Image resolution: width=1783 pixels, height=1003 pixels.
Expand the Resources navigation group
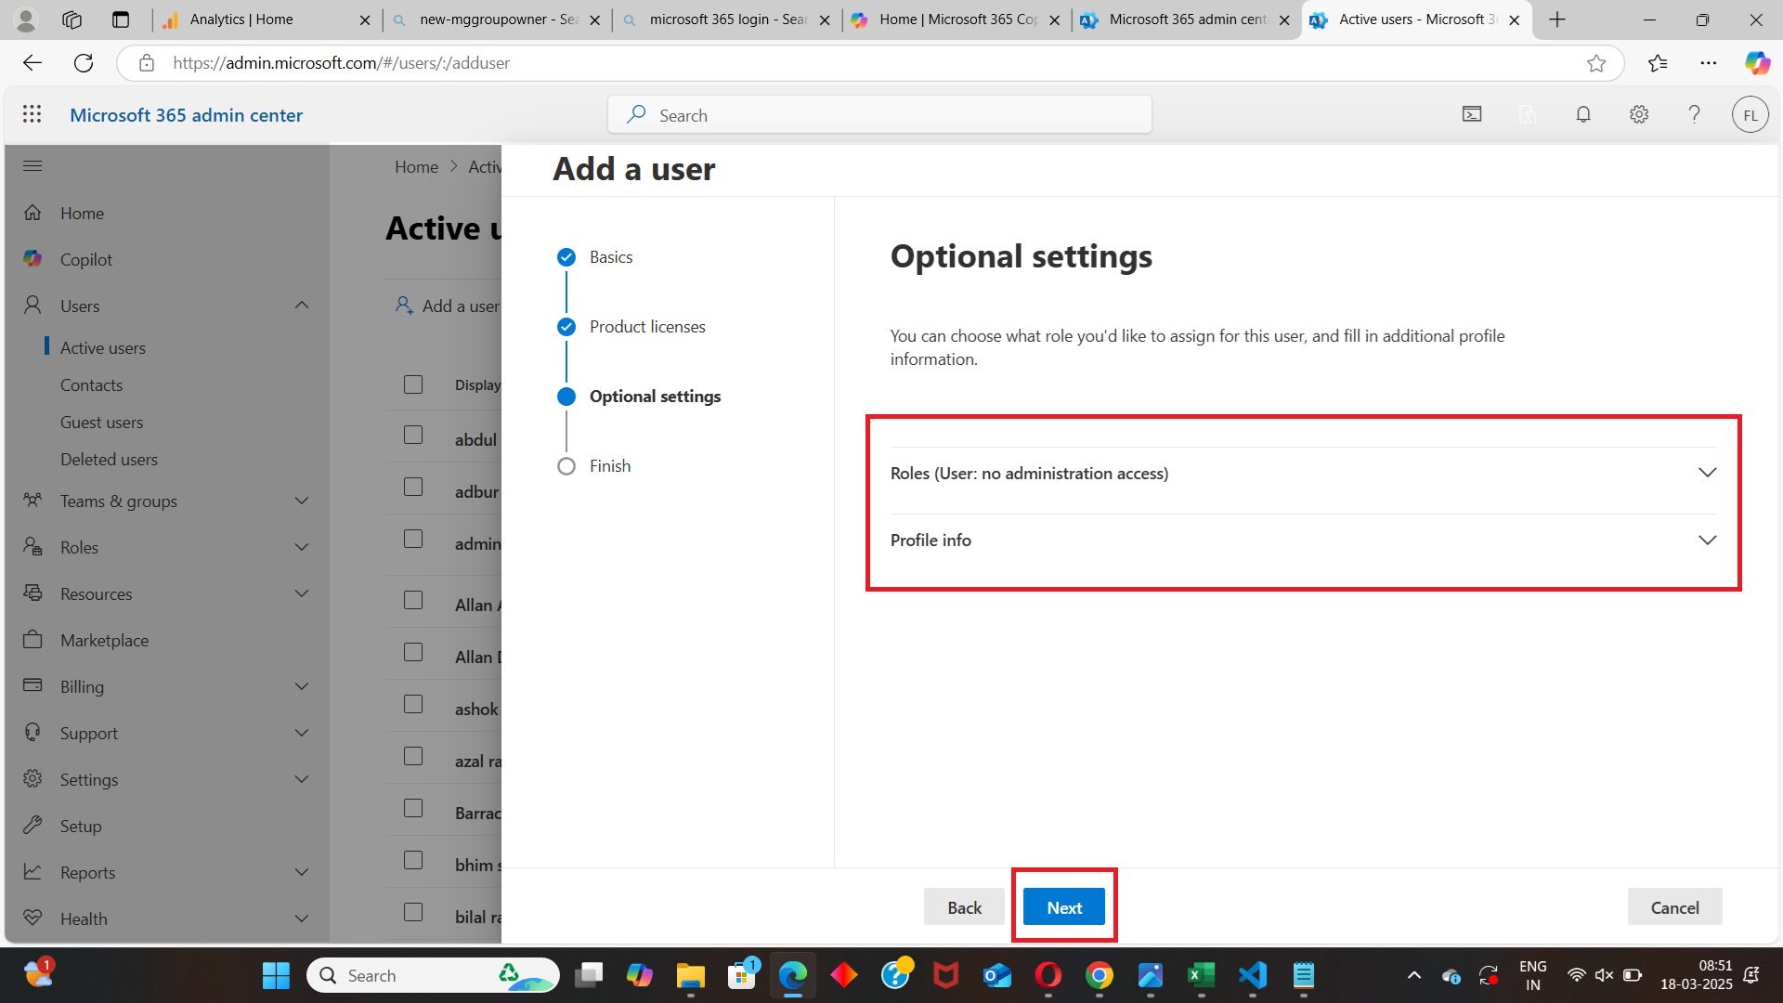tap(302, 593)
